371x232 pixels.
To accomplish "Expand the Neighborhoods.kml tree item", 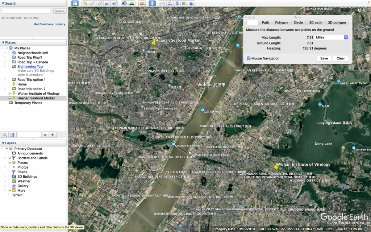I will 5,53.
